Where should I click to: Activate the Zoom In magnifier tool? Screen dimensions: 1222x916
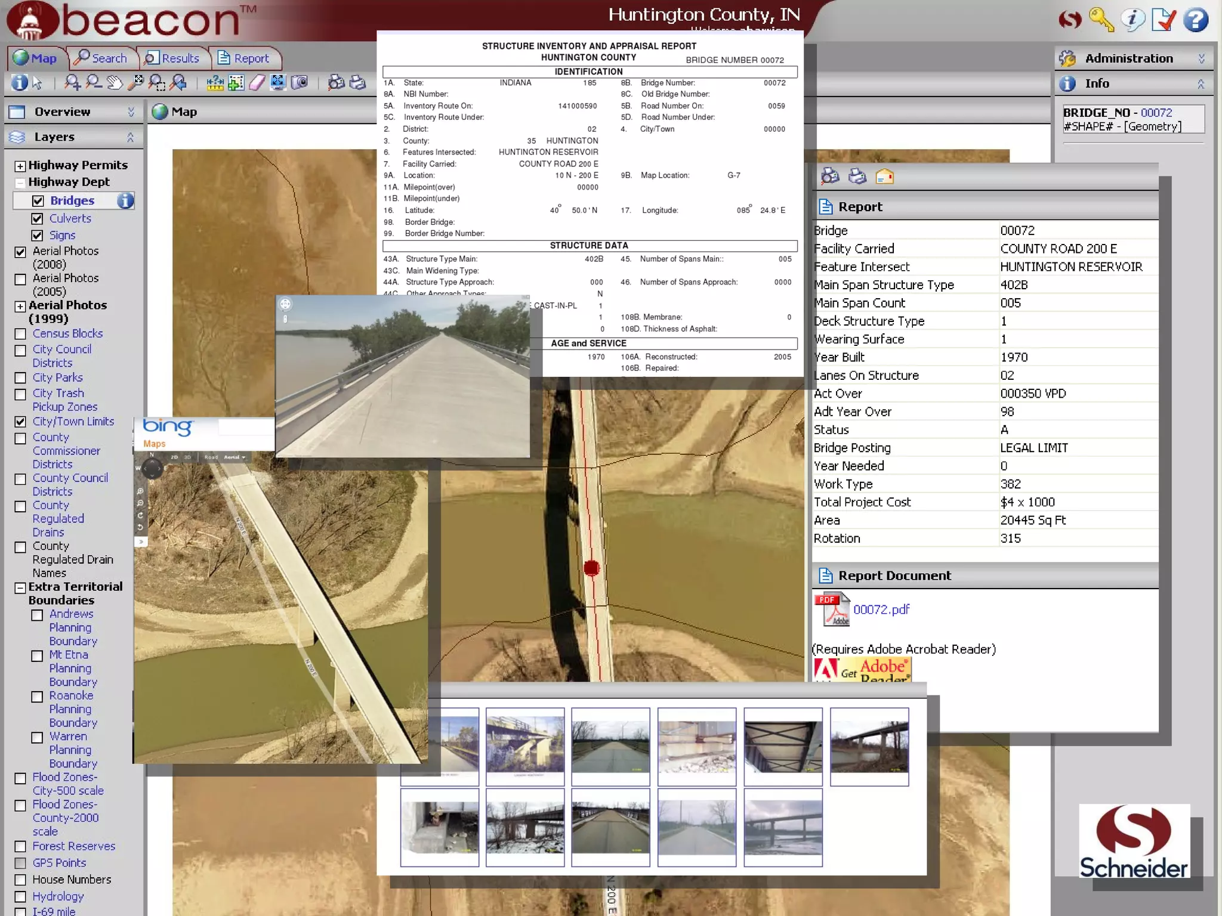tap(72, 82)
